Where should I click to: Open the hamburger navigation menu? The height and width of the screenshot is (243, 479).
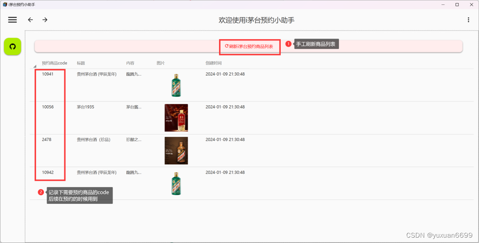12,20
